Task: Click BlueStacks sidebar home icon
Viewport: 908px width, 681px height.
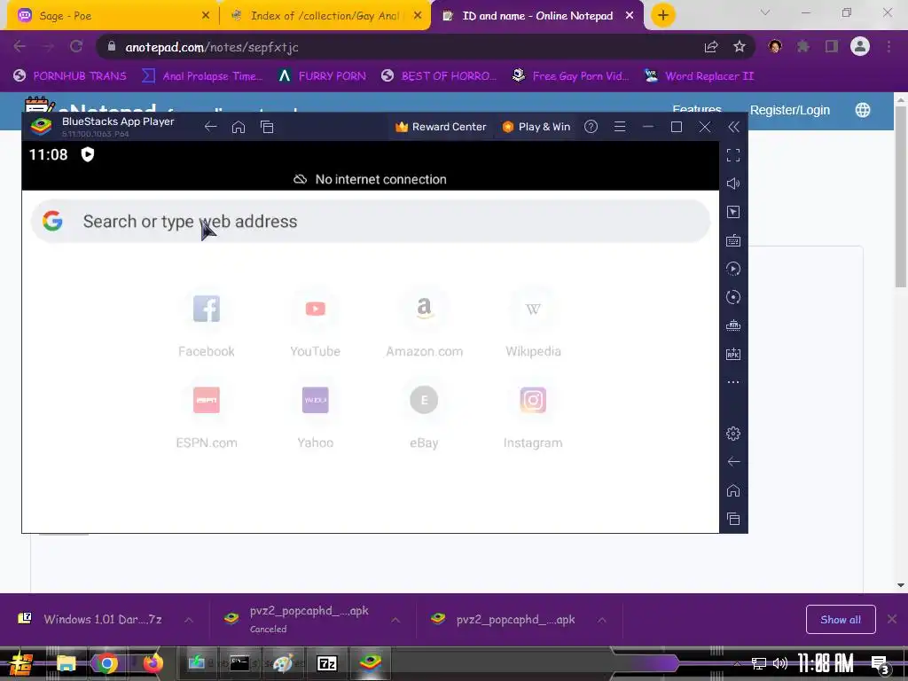Action: [x=733, y=490]
